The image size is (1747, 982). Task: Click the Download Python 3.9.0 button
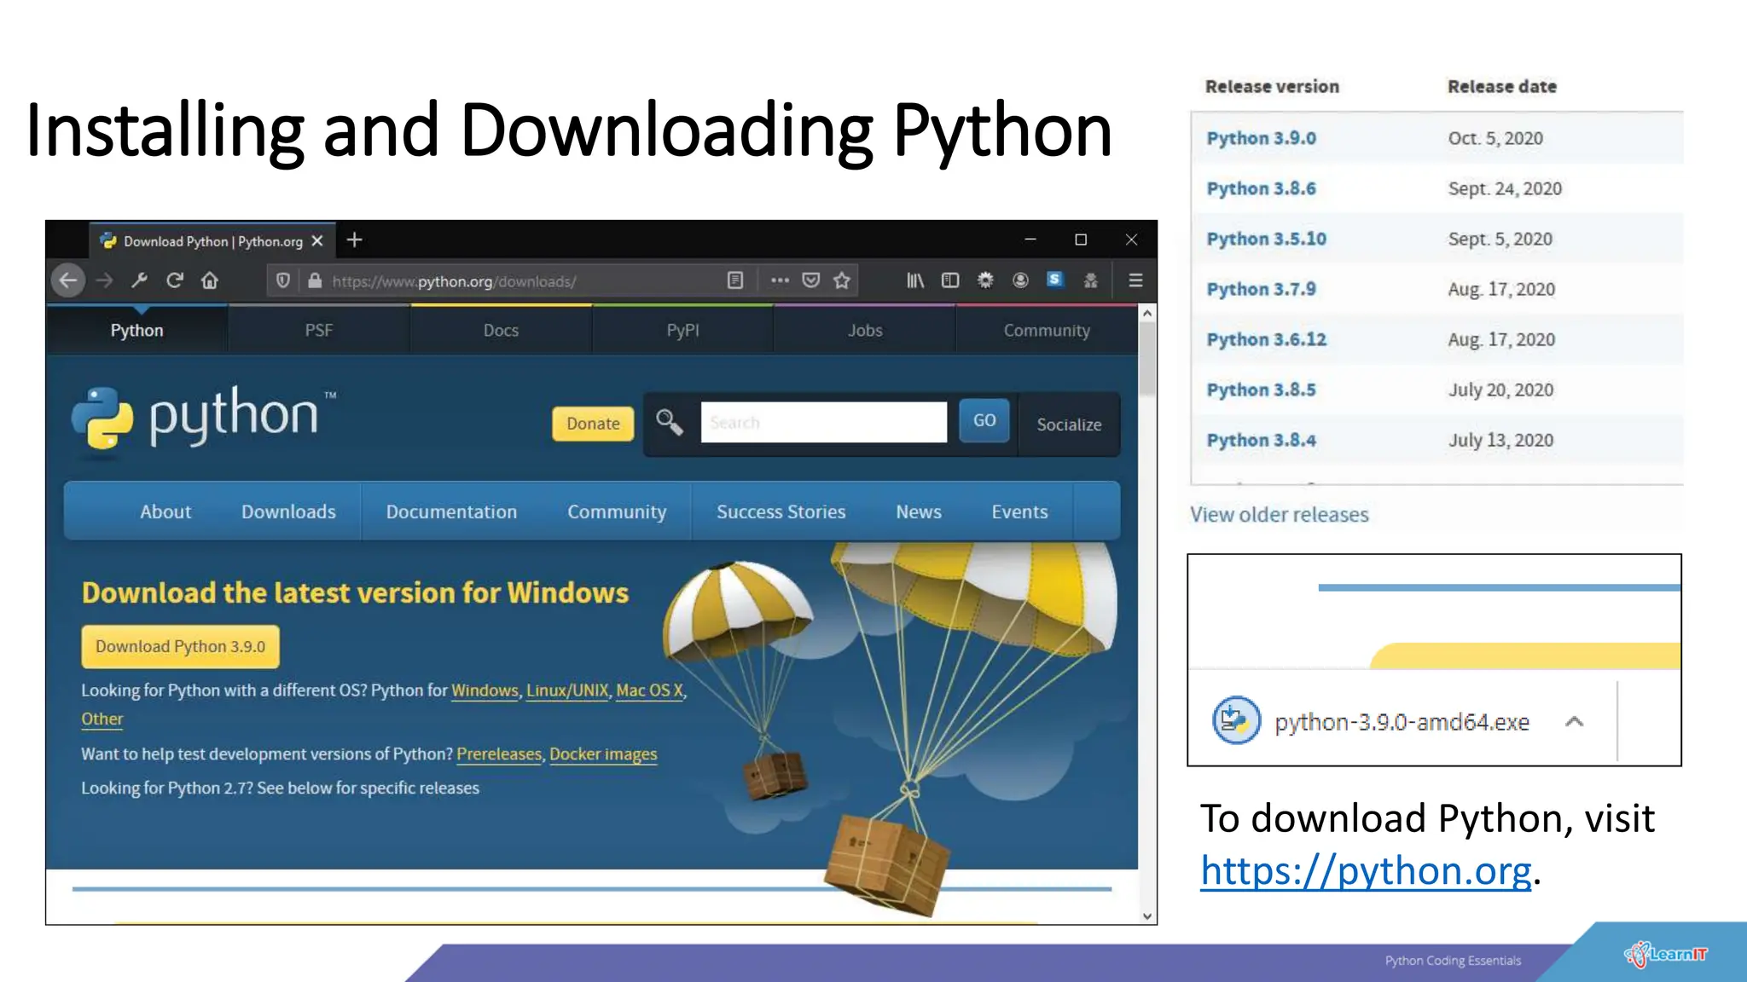coord(180,647)
